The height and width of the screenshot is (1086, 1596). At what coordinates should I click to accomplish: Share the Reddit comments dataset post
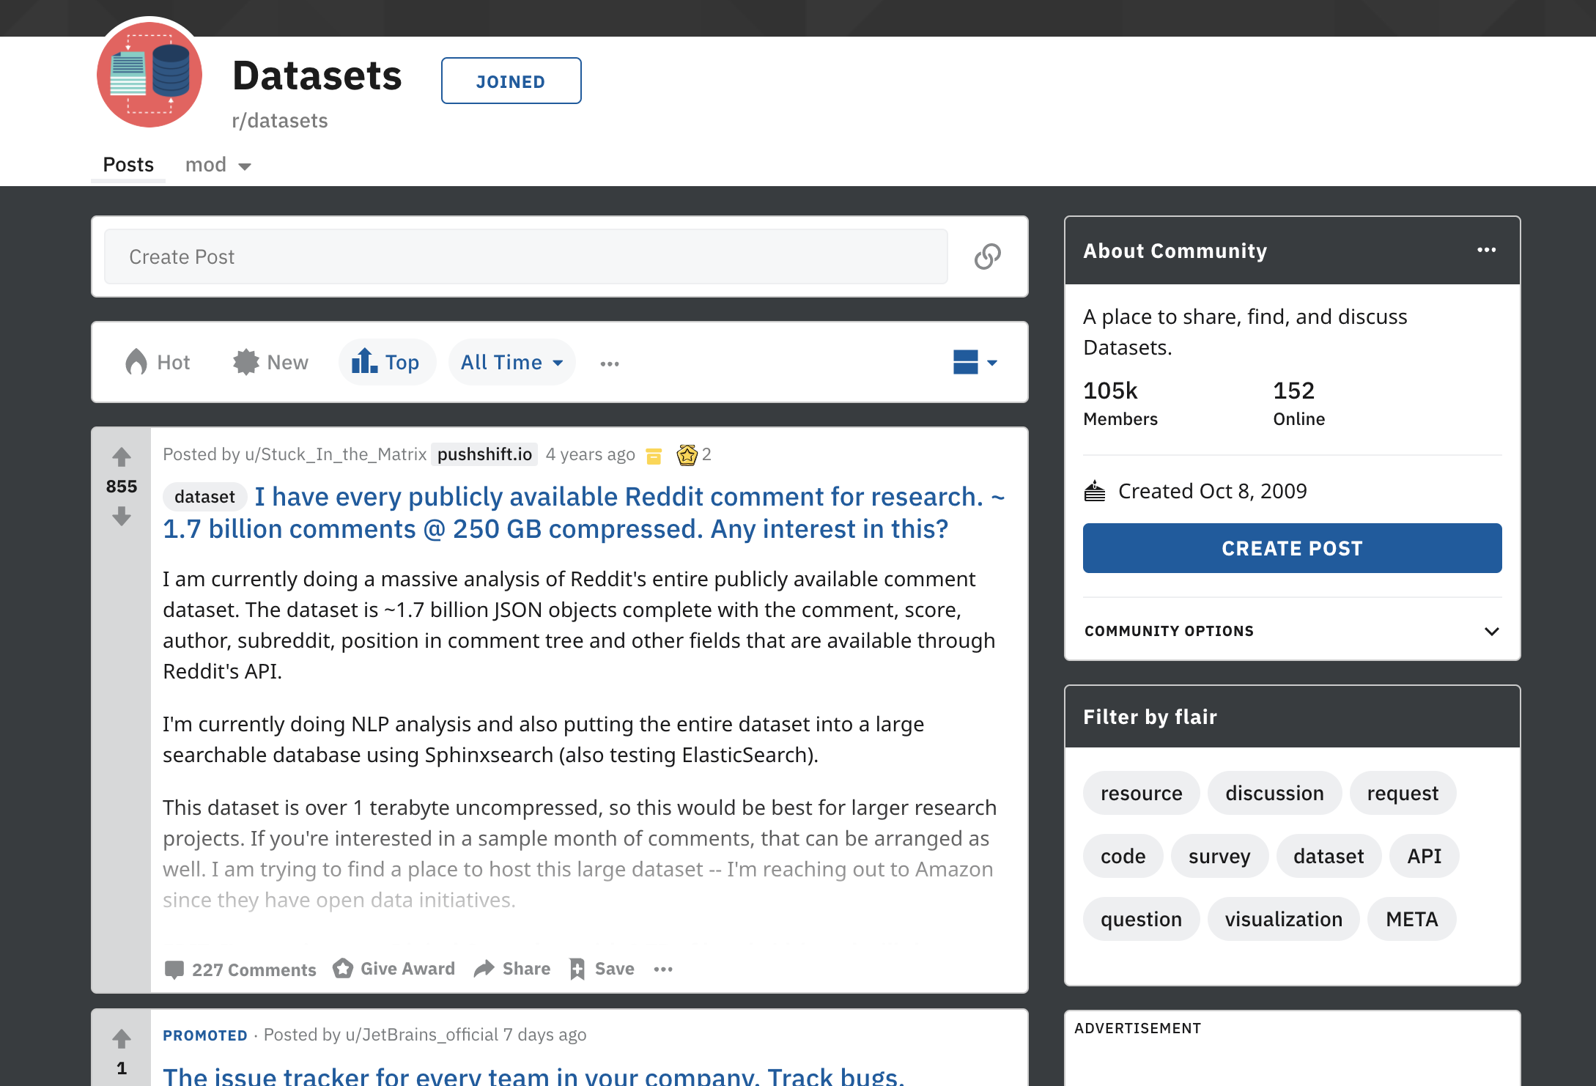512,969
